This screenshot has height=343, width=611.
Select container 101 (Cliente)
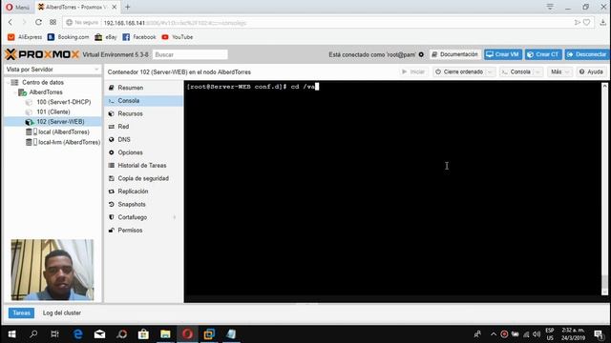click(x=53, y=112)
